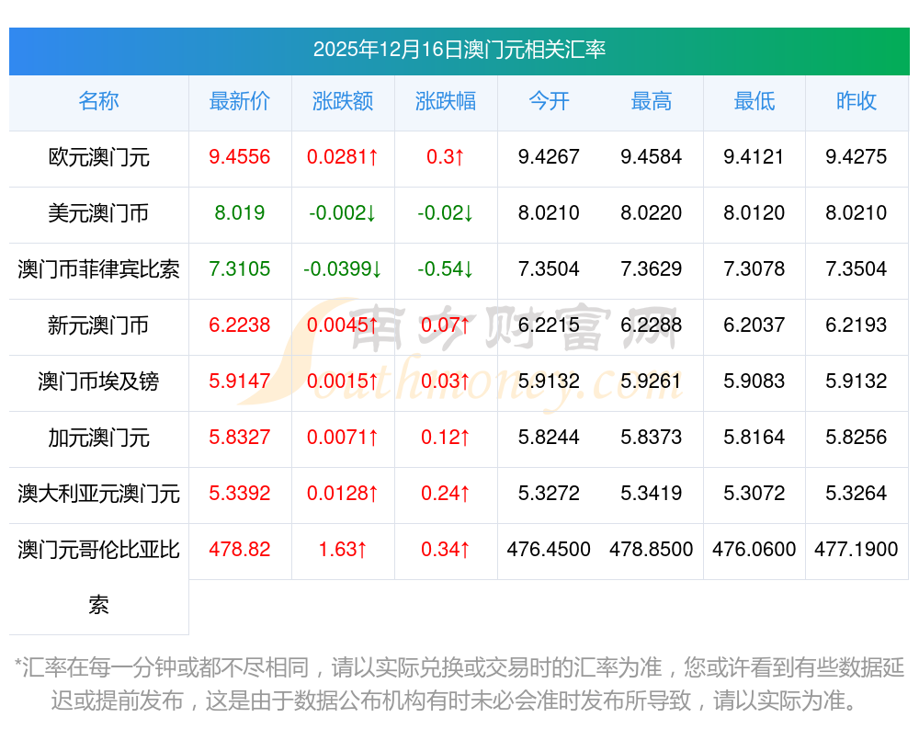Image resolution: width=919 pixels, height=729 pixels.
Task: Click the title 2025年12月16日澳门元相关汇率
Action: pos(459,50)
